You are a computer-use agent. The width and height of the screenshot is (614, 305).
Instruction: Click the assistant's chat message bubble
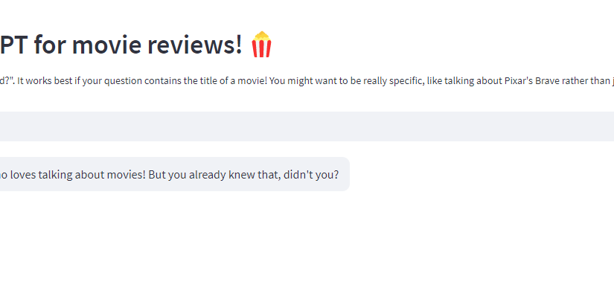pyautogui.click(x=171, y=174)
